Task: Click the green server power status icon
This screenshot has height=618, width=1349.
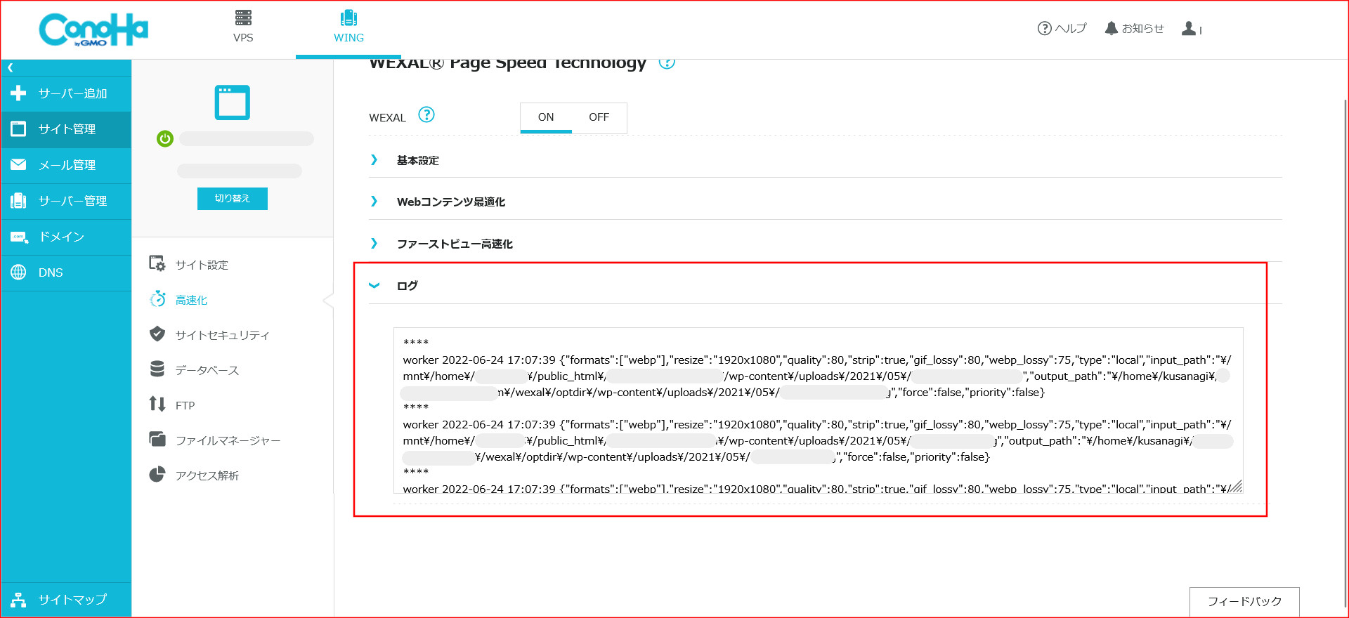Action: tap(165, 138)
